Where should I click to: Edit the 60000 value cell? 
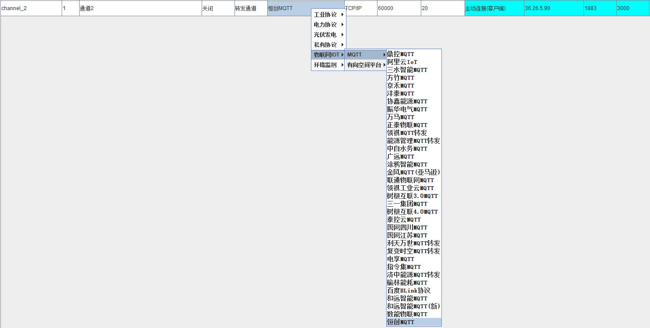coord(399,8)
